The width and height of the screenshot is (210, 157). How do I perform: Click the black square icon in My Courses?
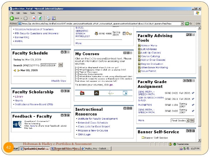tap(96, 93)
